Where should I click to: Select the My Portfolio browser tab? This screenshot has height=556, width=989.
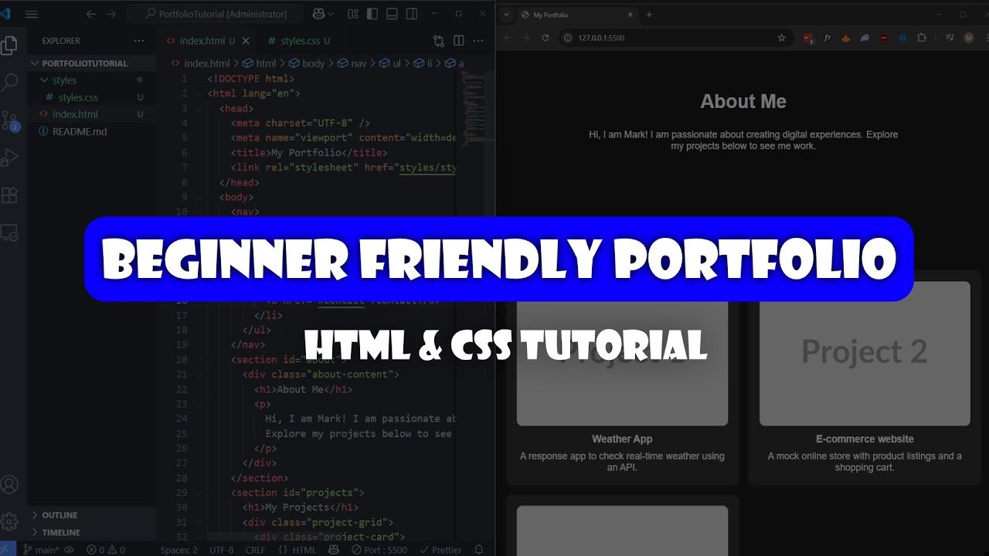(572, 15)
